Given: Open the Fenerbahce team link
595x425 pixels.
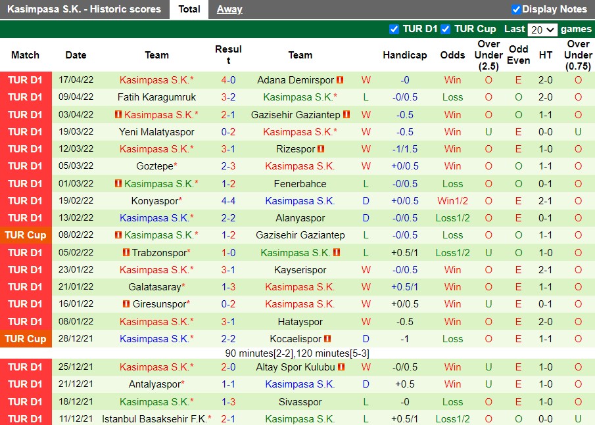Looking at the screenshot, I should pyautogui.click(x=300, y=183).
